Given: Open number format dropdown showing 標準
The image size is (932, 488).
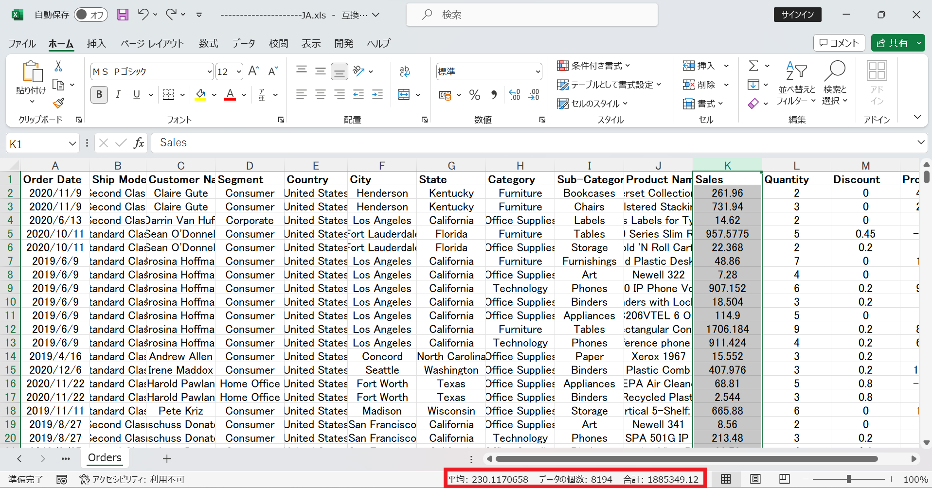Looking at the screenshot, I should coord(538,71).
